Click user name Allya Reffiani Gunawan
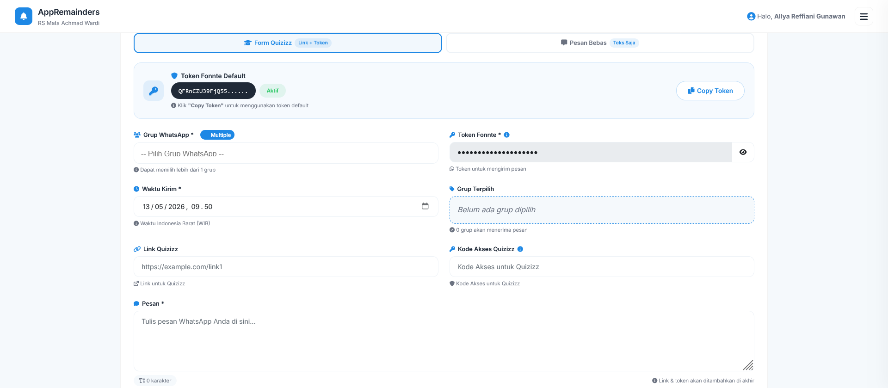The height and width of the screenshot is (388, 888). pyautogui.click(x=809, y=16)
